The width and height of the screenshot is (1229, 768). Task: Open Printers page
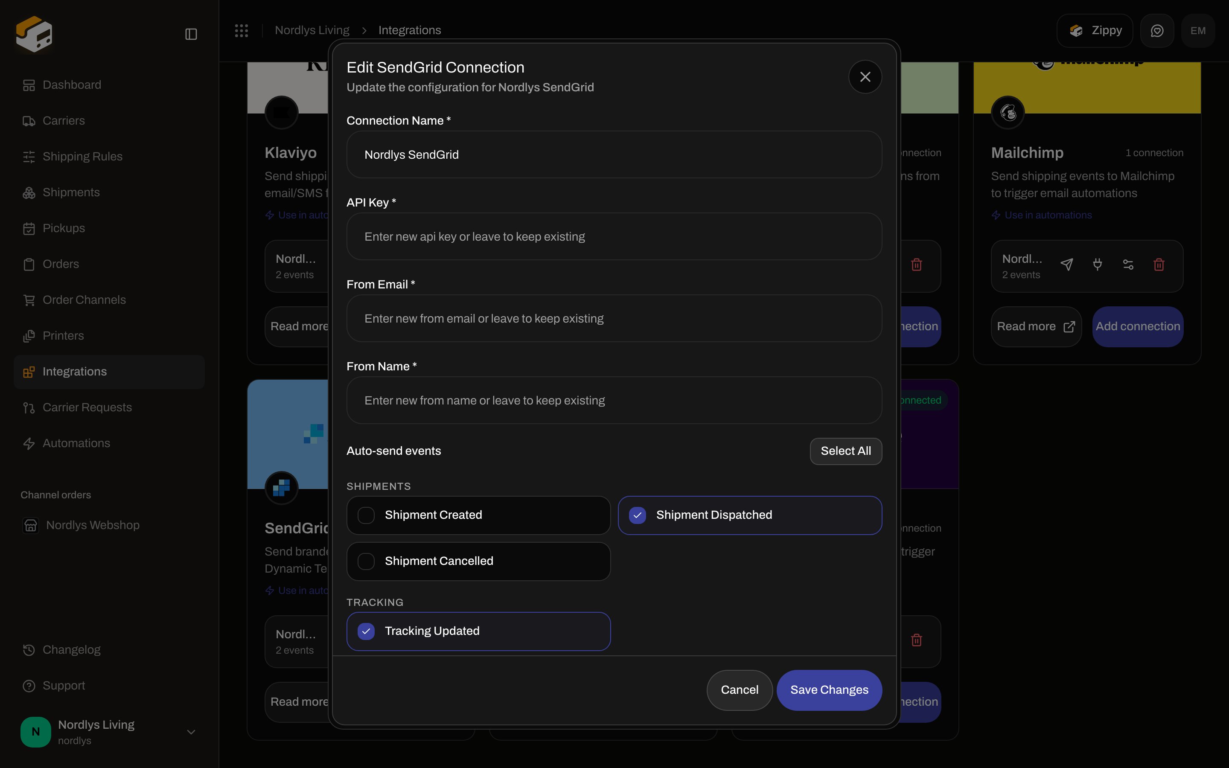pyautogui.click(x=109, y=336)
